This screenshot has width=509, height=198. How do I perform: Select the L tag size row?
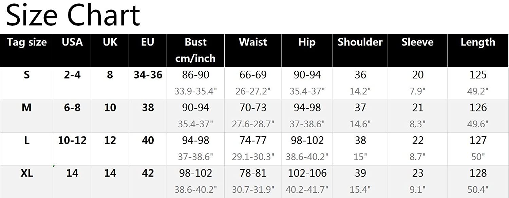(254, 149)
